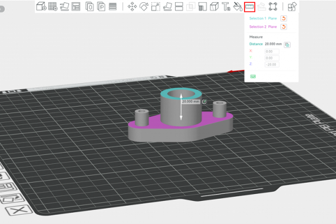Viewport: 336px width, 224px height.
Task: Select the magenta base plate surface
Action: click(154, 123)
